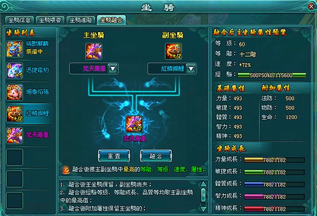The height and width of the screenshot is (216, 317).
Task: Select 梵天鳳凰 mount icon in list
Action: tap(14, 135)
